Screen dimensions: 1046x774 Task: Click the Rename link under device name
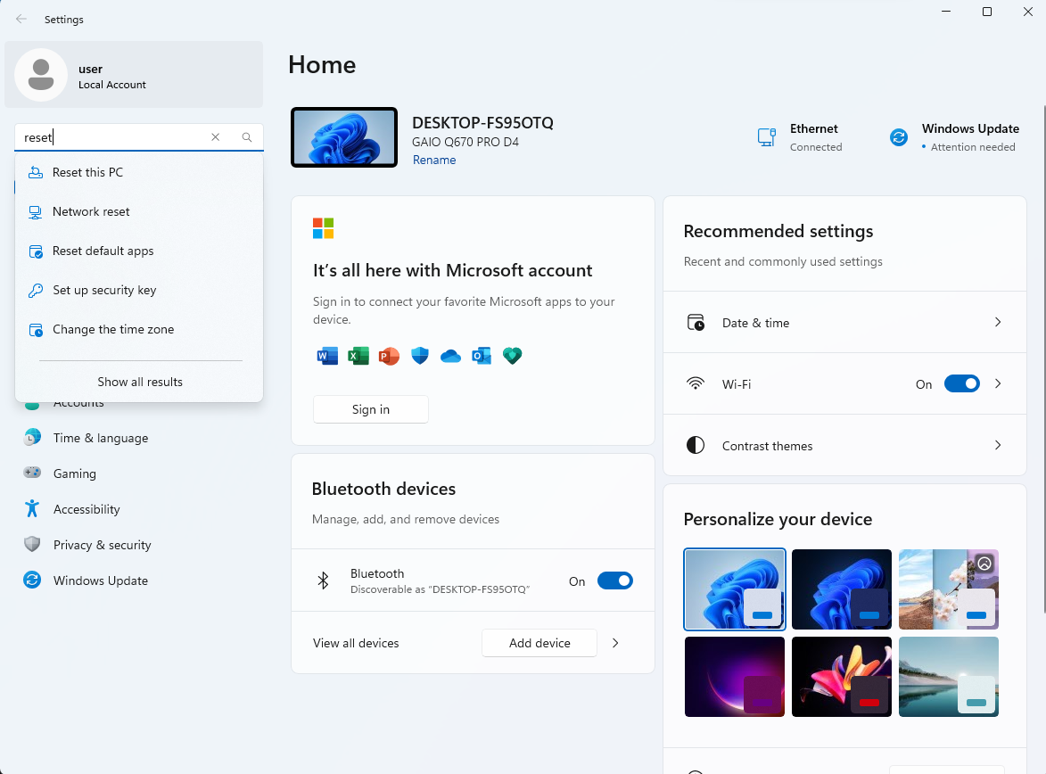pyautogui.click(x=434, y=161)
